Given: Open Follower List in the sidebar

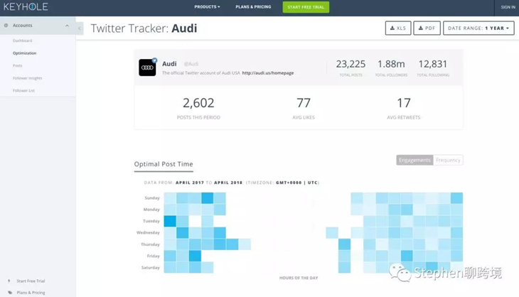Looking at the screenshot, I should pos(23,91).
